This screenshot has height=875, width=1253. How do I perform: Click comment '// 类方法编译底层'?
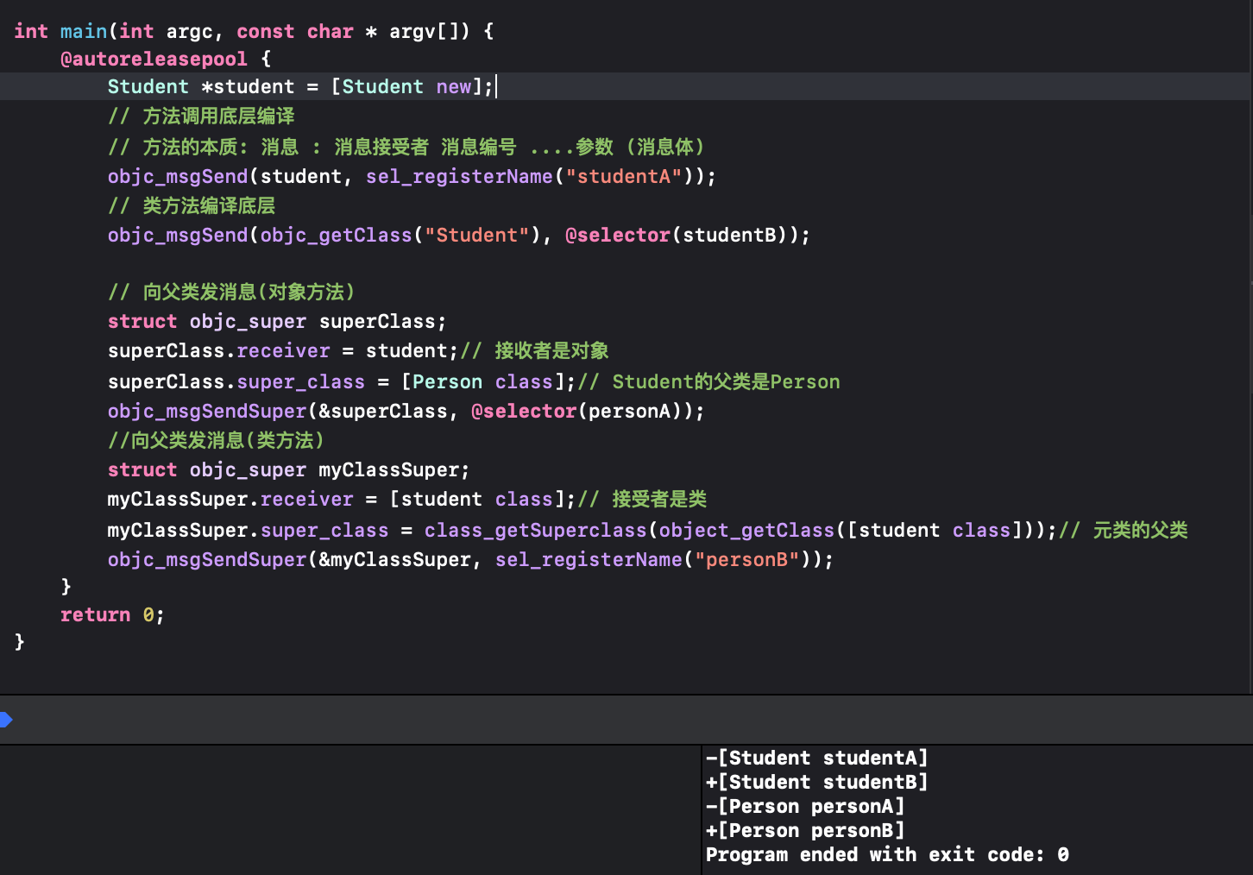click(192, 205)
